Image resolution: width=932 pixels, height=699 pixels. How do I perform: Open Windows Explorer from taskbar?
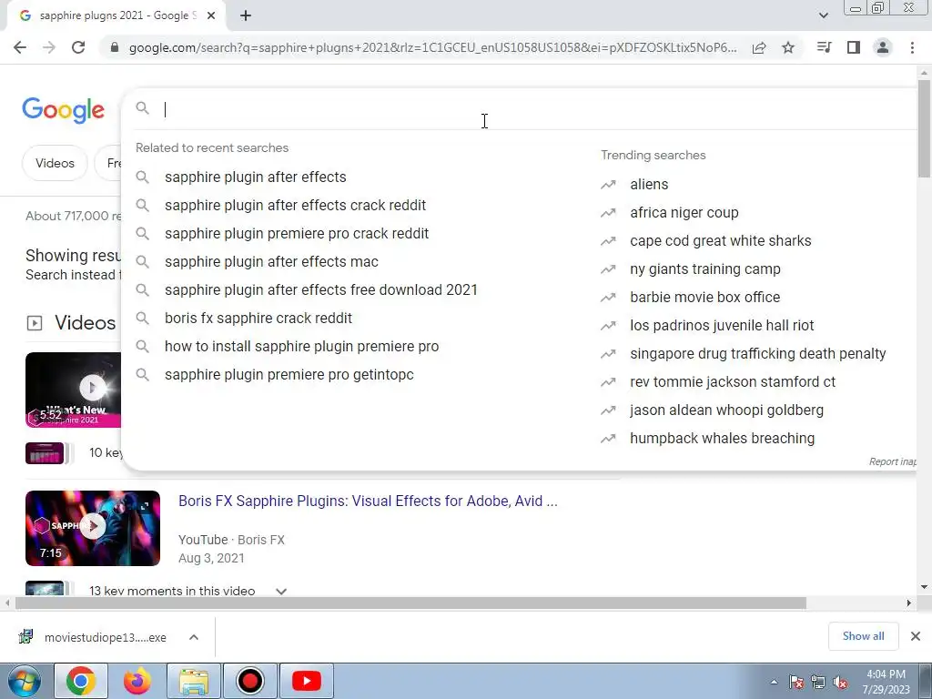point(194,681)
